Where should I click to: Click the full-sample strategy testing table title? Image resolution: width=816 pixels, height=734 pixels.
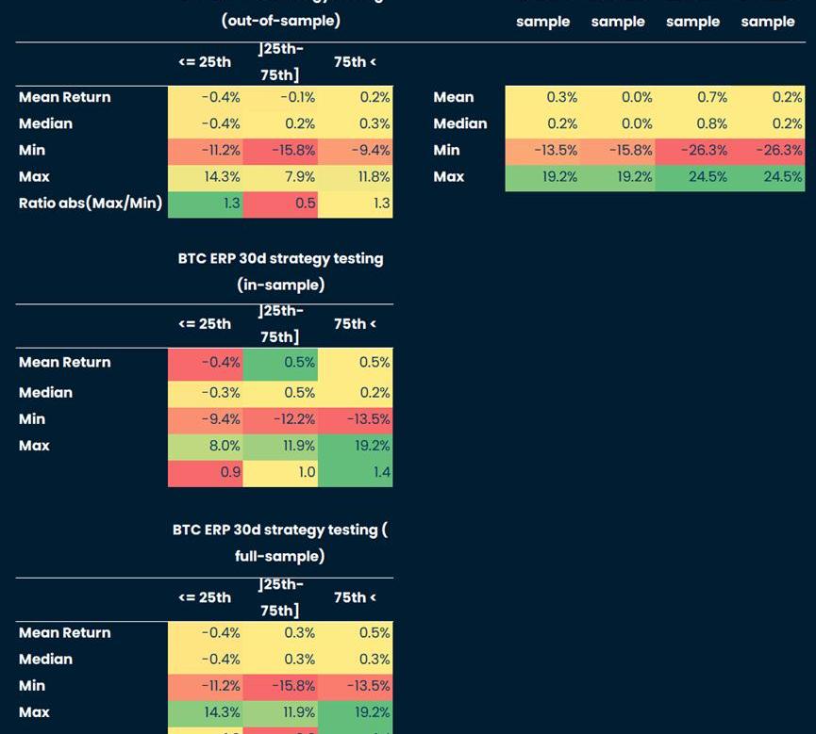[x=280, y=543]
